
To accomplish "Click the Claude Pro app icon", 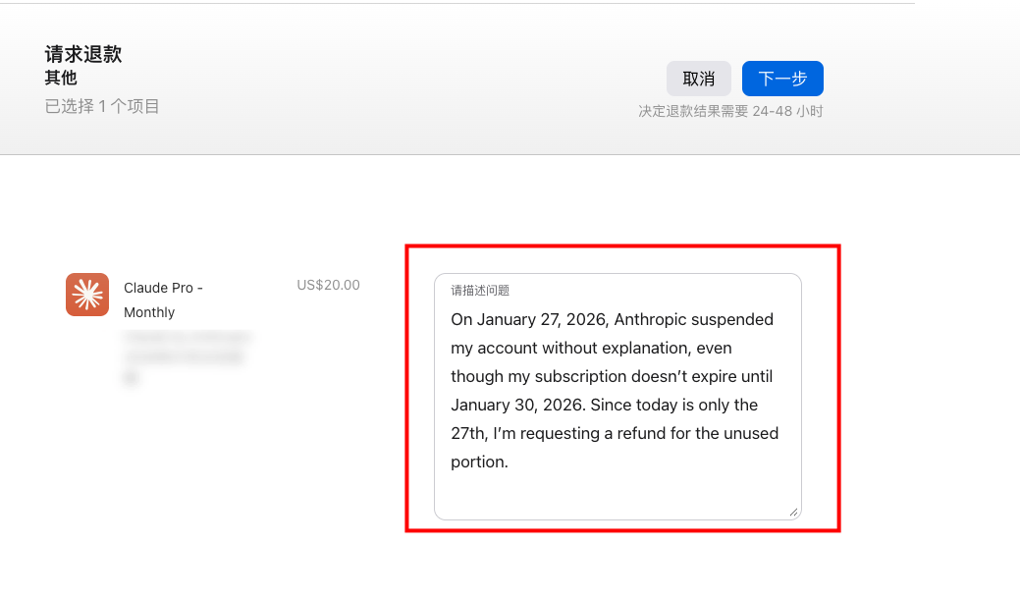I will [x=87, y=295].
